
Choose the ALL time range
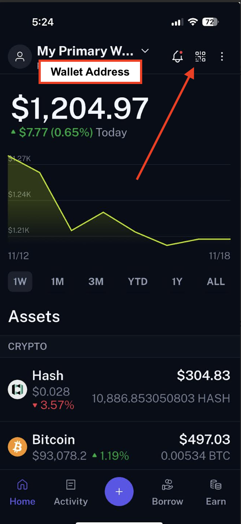pyautogui.click(x=216, y=282)
